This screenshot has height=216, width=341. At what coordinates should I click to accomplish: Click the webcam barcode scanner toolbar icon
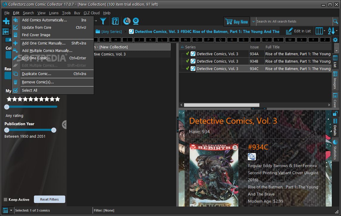coord(136,21)
